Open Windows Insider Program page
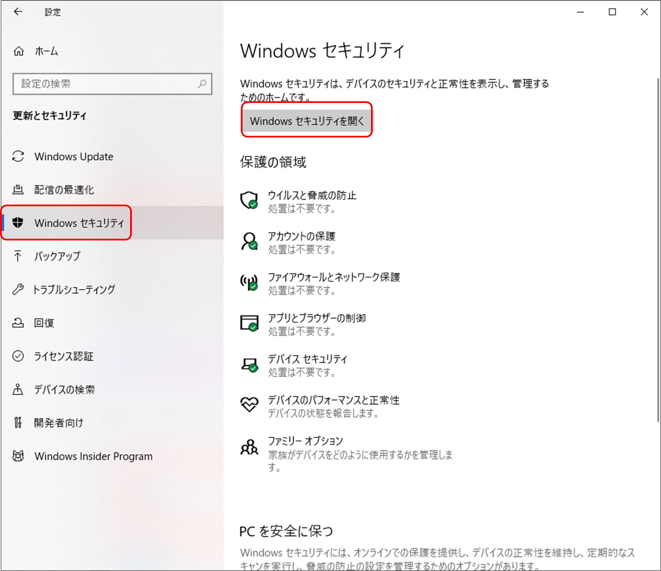661x571 pixels. [112, 456]
